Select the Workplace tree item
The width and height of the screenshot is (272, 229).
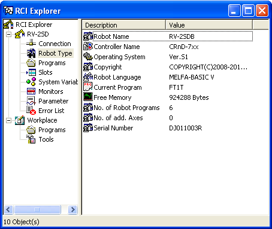42,120
